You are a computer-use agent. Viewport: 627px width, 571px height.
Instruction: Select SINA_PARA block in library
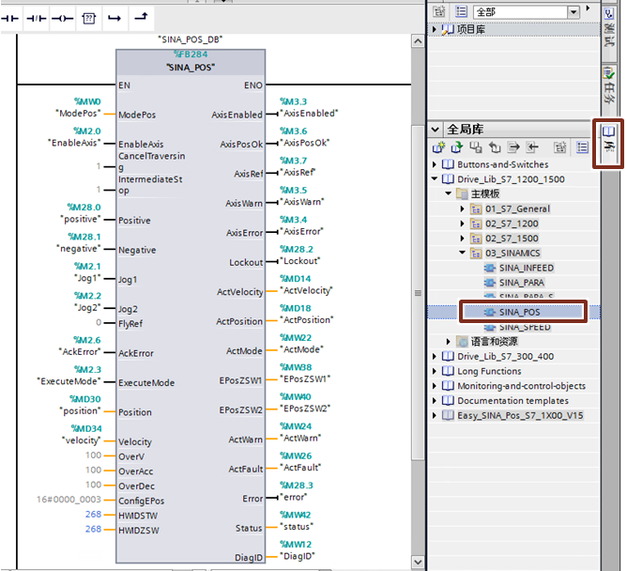[x=522, y=283]
